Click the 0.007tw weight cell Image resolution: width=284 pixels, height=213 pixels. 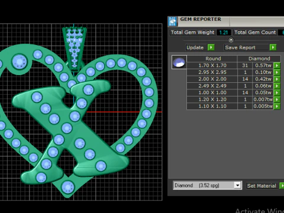coord(263,99)
